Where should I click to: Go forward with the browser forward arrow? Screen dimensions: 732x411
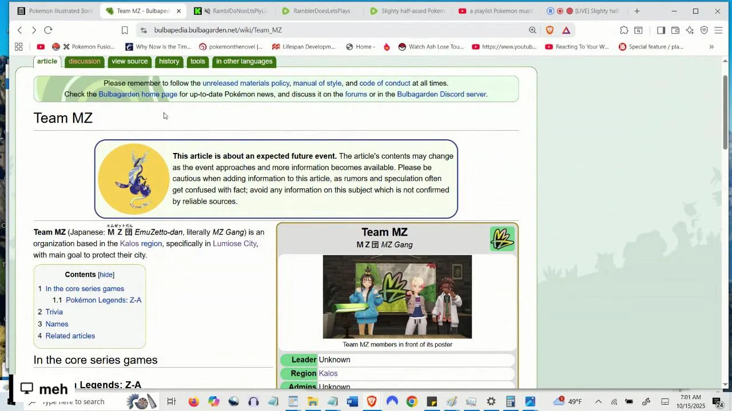[x=34, y=30]
